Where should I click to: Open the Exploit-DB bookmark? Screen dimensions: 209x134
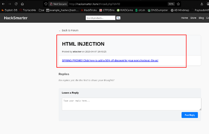click(x=9, y=10)
